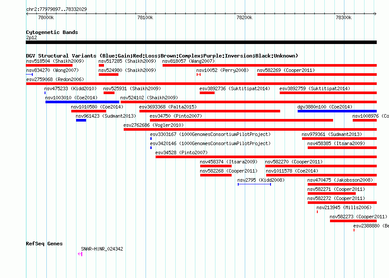Screen dimensions: 389x278
Task: Open nsv582271 (Cooper2011) variant label
Action: coord(336,189)
